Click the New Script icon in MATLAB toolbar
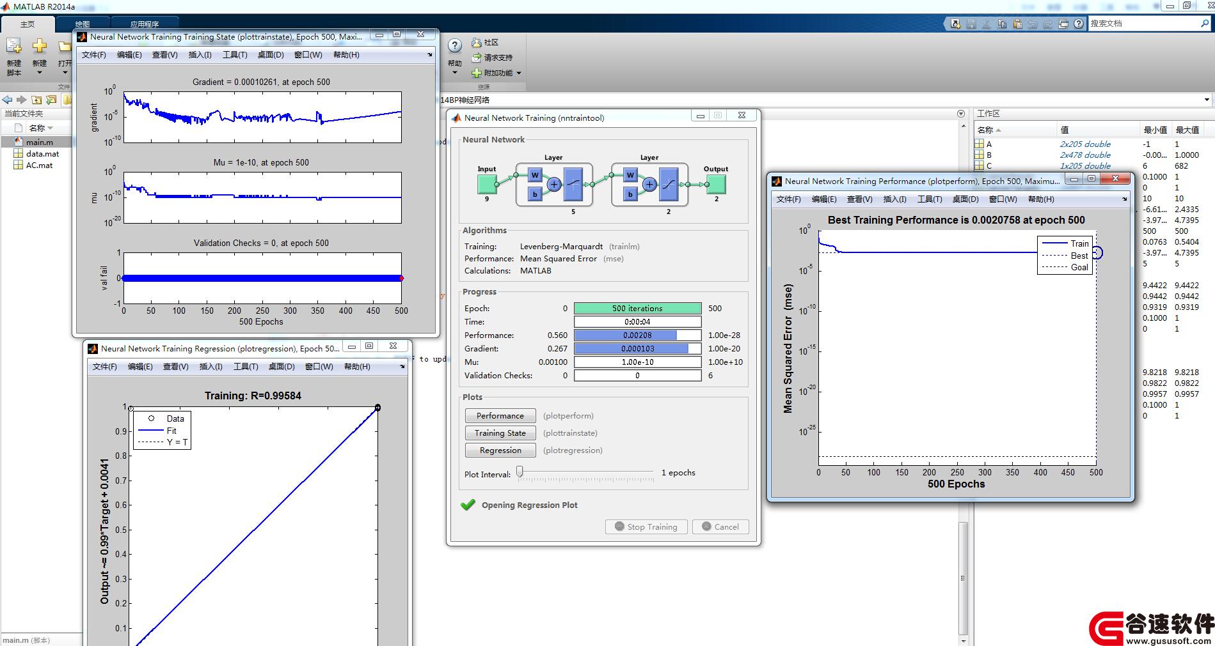Image resolution: width=1215 pixels, height=646 pixels. tap(13, 47)
